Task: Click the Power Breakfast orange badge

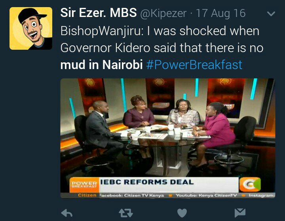Action: 84,185
